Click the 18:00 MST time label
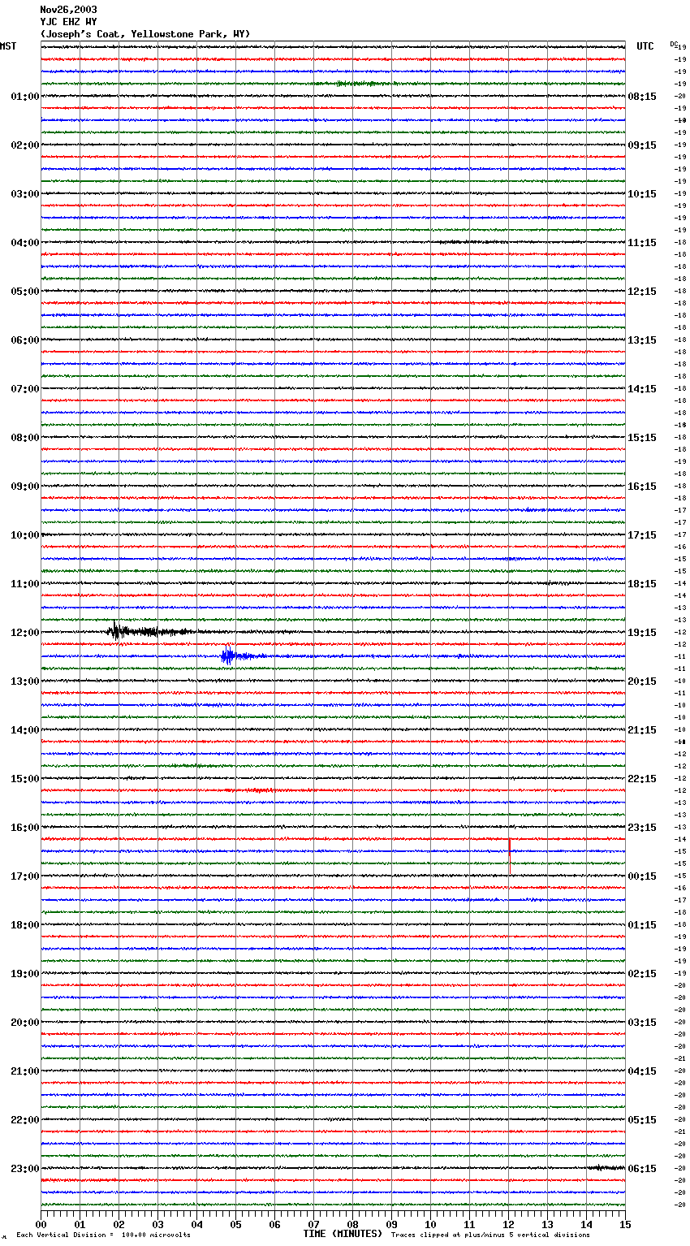 click(25, 925)
